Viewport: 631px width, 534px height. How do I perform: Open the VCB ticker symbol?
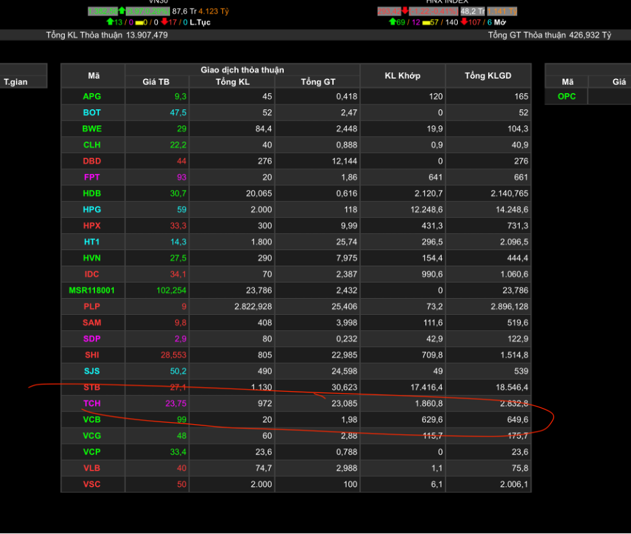point(92,419)
